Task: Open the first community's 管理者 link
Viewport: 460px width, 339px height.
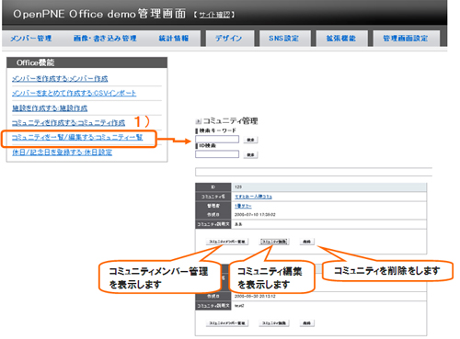Action: (243, 206)
